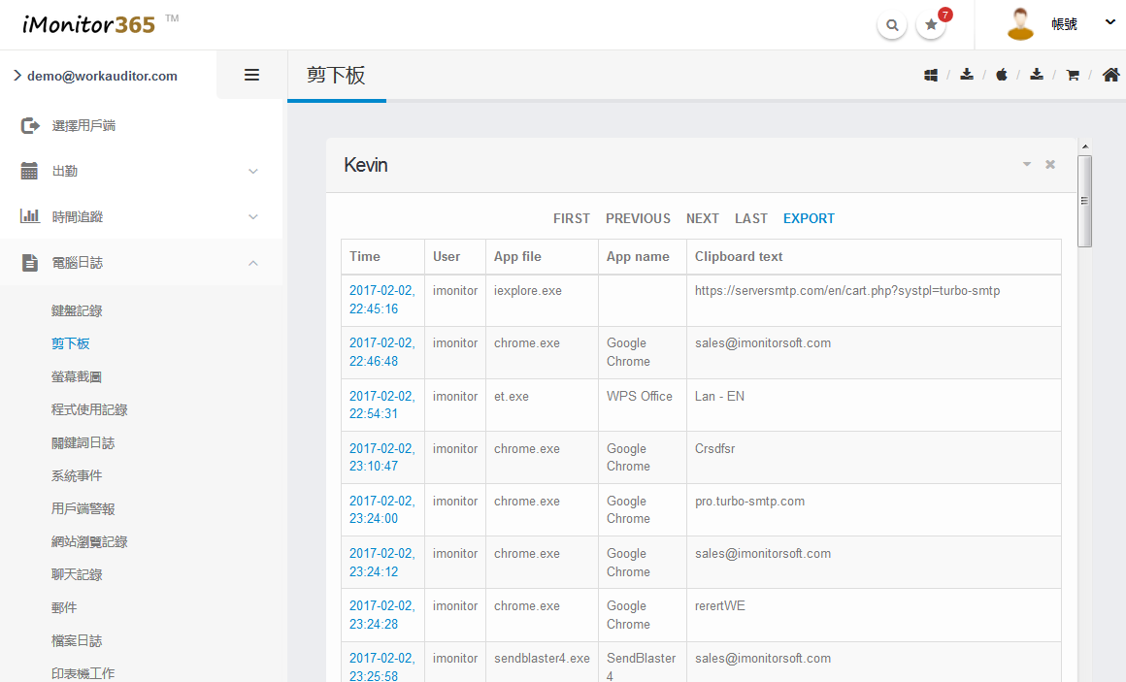Toggle sidebar with hamburger menu icon
Screen dimensions: 1126x682
pos(251,75)
